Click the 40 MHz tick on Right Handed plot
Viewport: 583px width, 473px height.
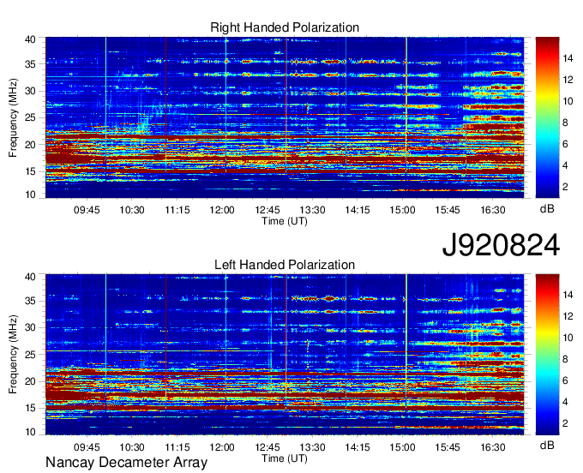(30, 39)
